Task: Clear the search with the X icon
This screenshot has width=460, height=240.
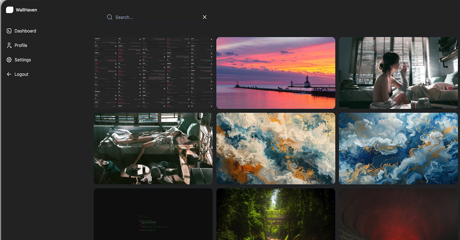Action: (205, 17)
